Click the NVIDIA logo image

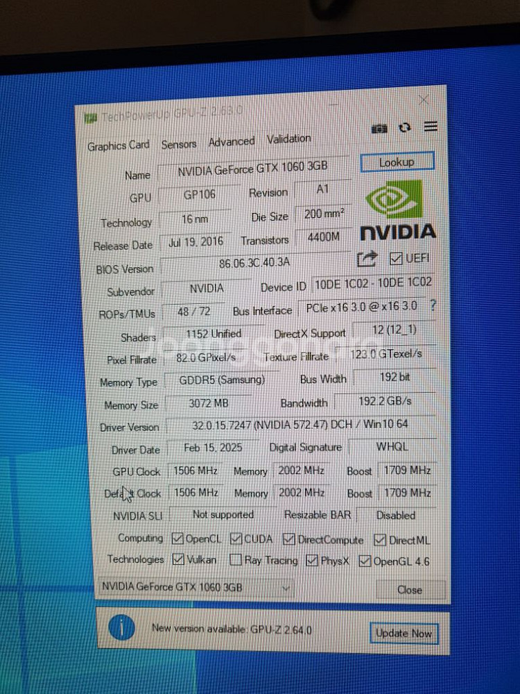click(397, 210)
